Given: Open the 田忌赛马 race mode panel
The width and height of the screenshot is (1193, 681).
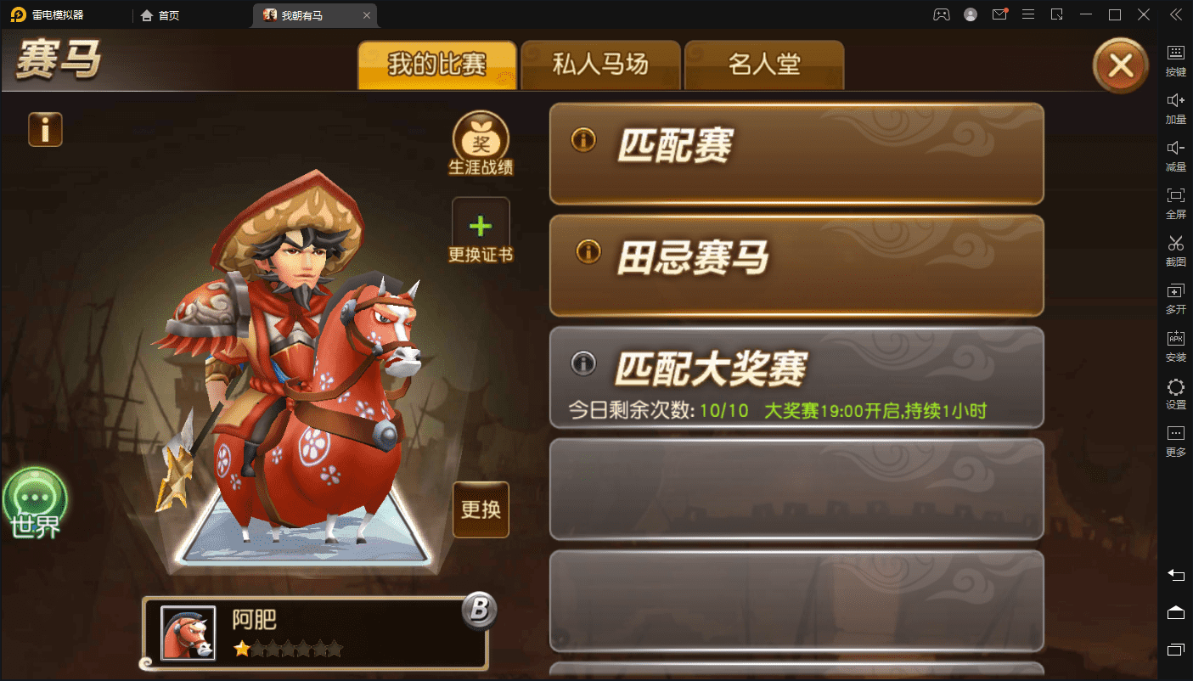Looking at the screenshot, I should 796,265.
